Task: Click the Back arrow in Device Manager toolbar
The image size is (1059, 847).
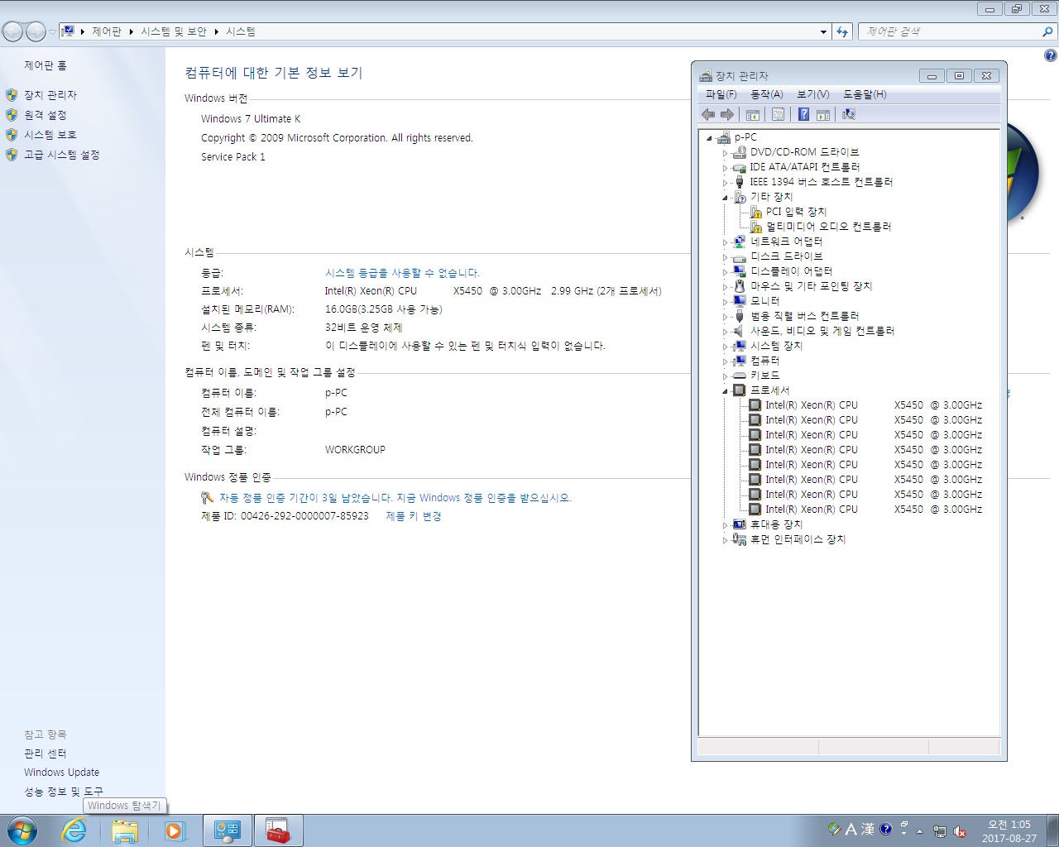Action: (x=708, y=115)
